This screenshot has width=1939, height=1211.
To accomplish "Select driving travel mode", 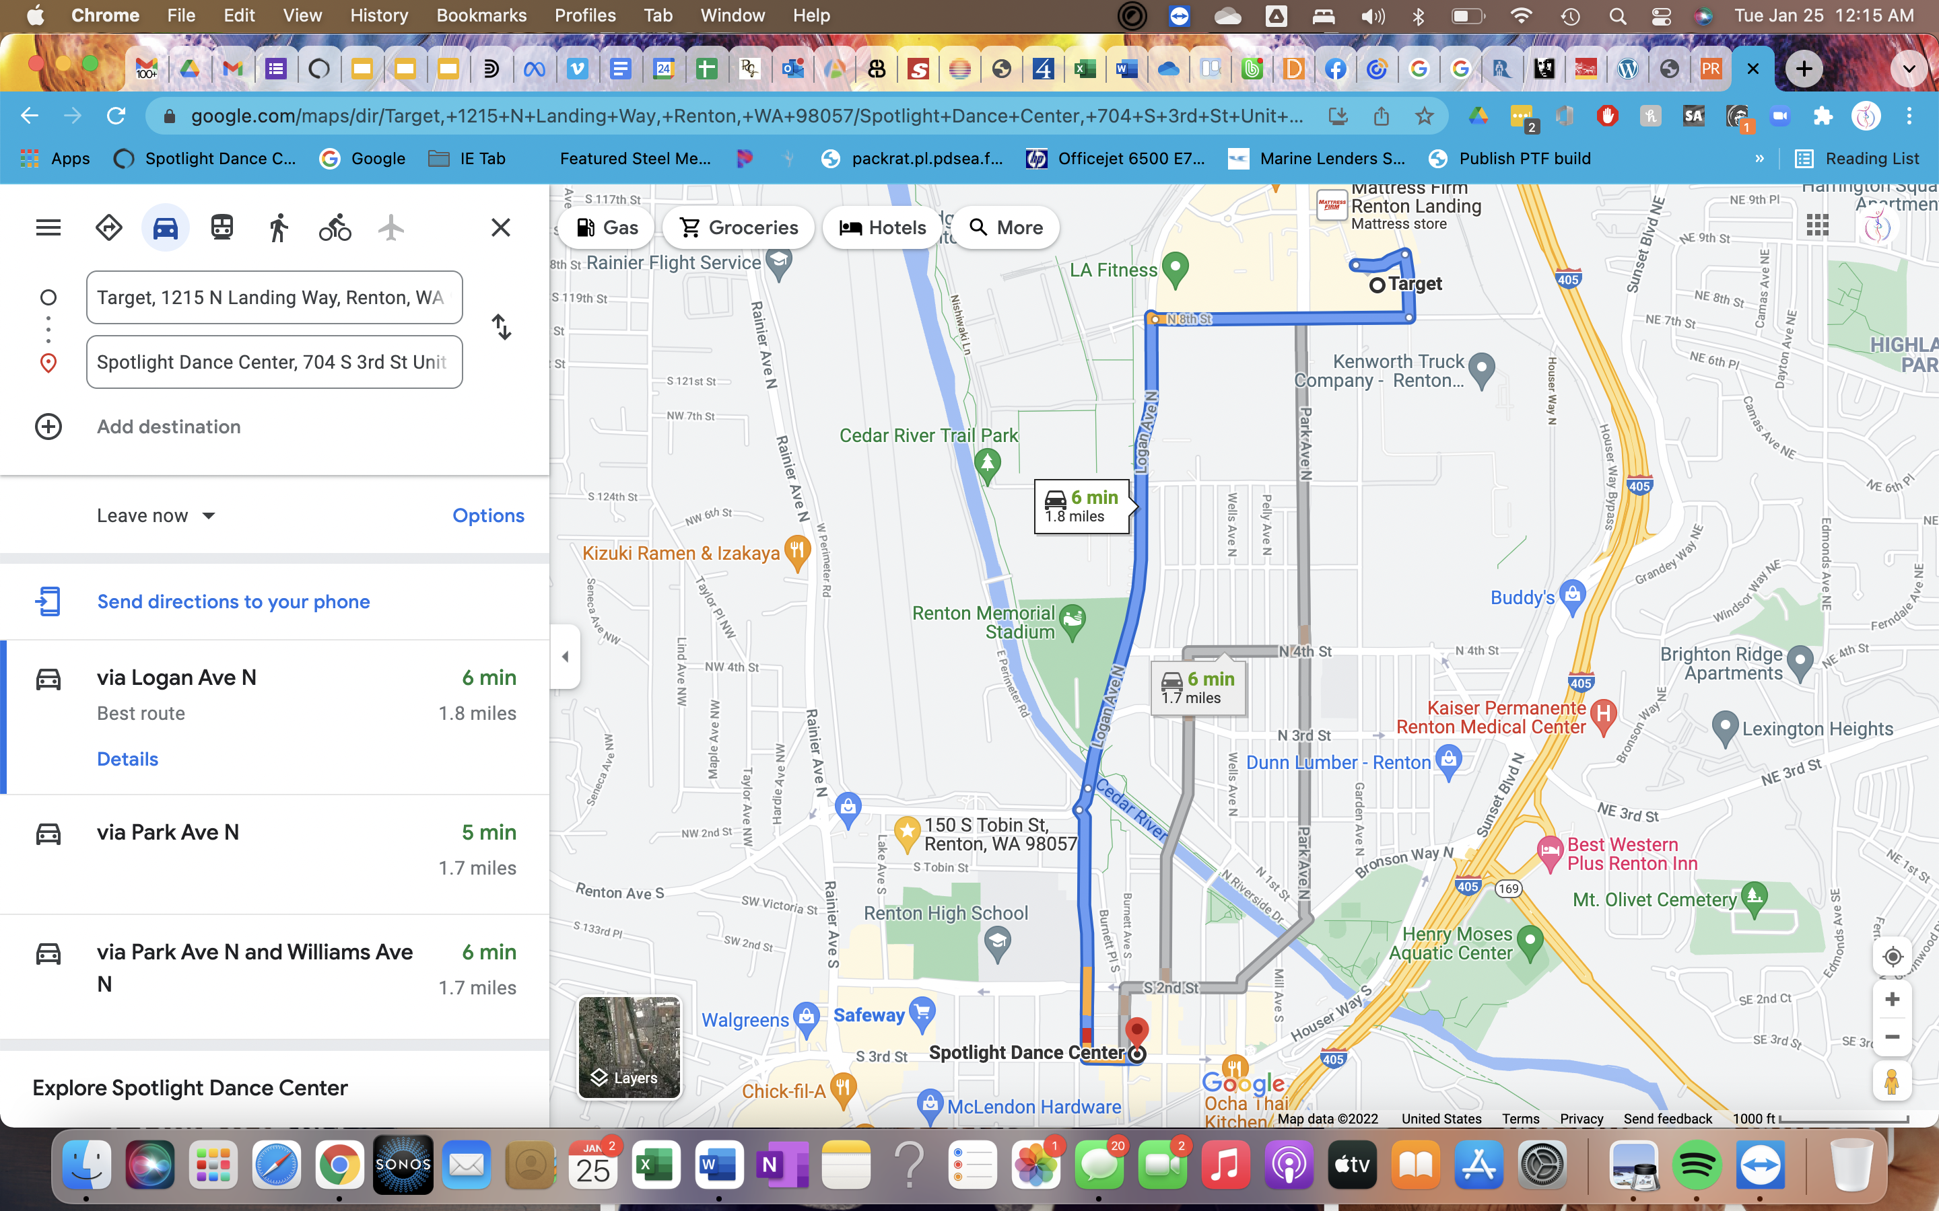I will (x=166, y=227).
